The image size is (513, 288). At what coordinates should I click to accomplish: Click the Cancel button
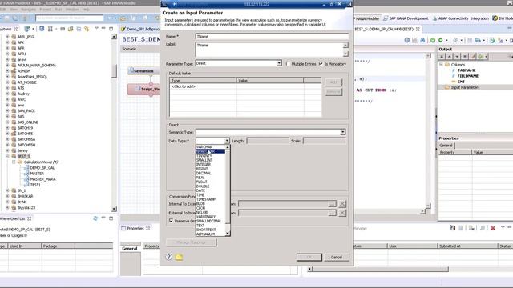coord(337,258)
